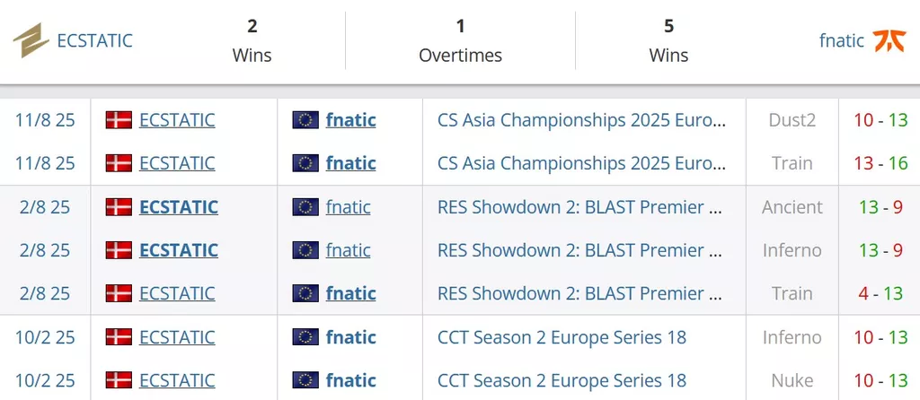Click EU flag in Dust2 match row
The height and width of the screenshot is (400, 920).
pyautogui.click(x=305, y=120)
